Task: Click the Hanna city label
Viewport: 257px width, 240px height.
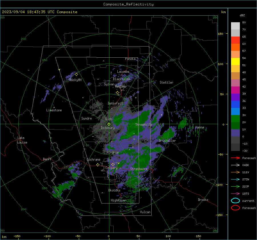Action: click(200, 127)
